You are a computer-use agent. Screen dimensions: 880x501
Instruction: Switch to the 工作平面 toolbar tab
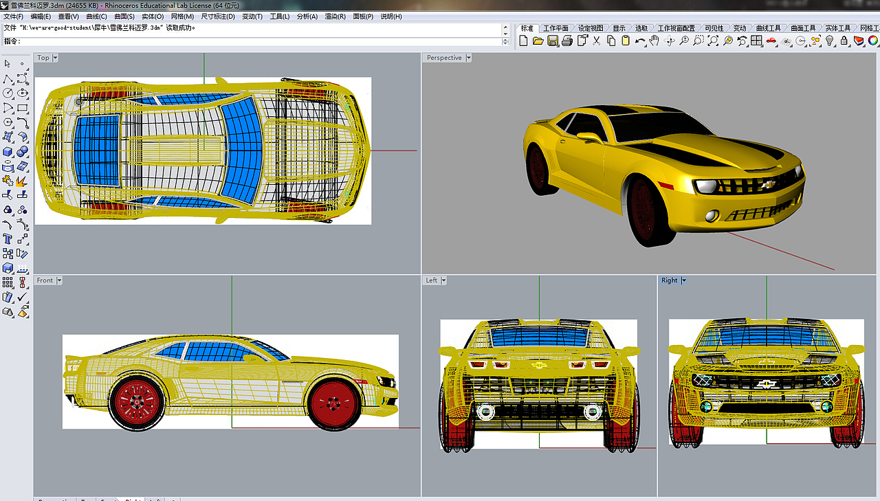point(555,28)
